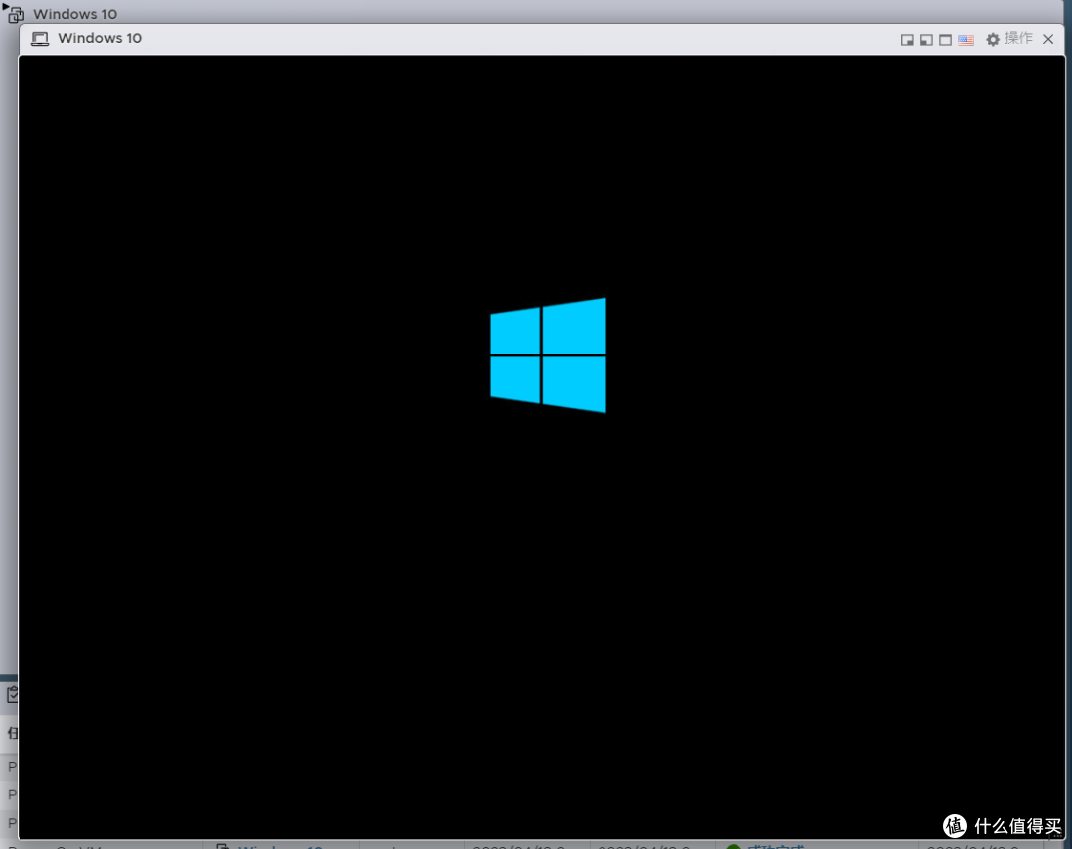This screenshot has width=1072, height=849.
Task: Click the black console area below the logo
Action: tap(548, 596)
